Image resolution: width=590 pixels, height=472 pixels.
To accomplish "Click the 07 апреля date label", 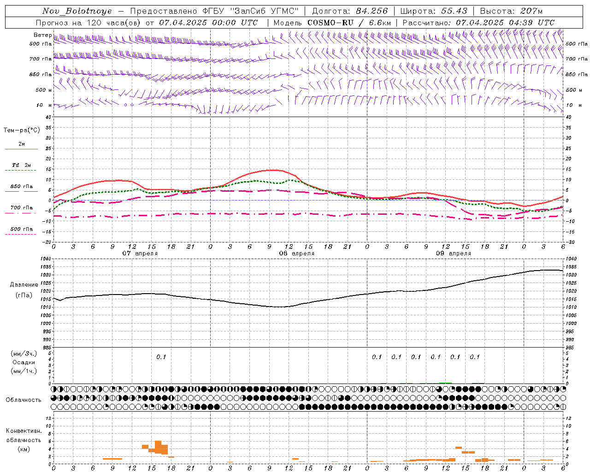I will point(140,254).
